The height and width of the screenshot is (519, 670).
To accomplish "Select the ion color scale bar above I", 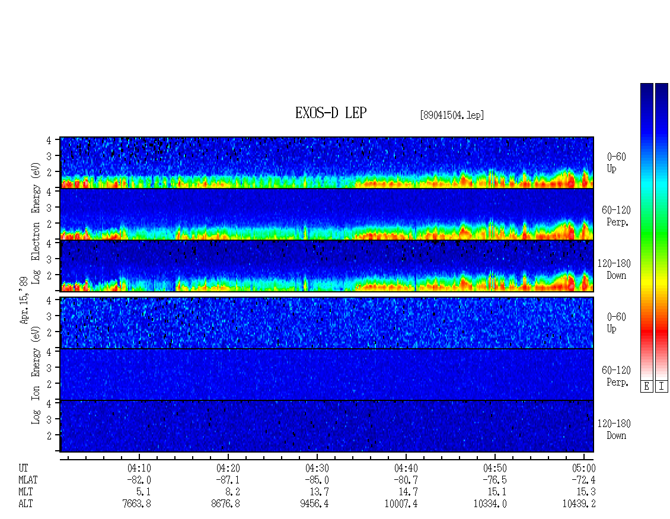I will [x=662, y=231].
